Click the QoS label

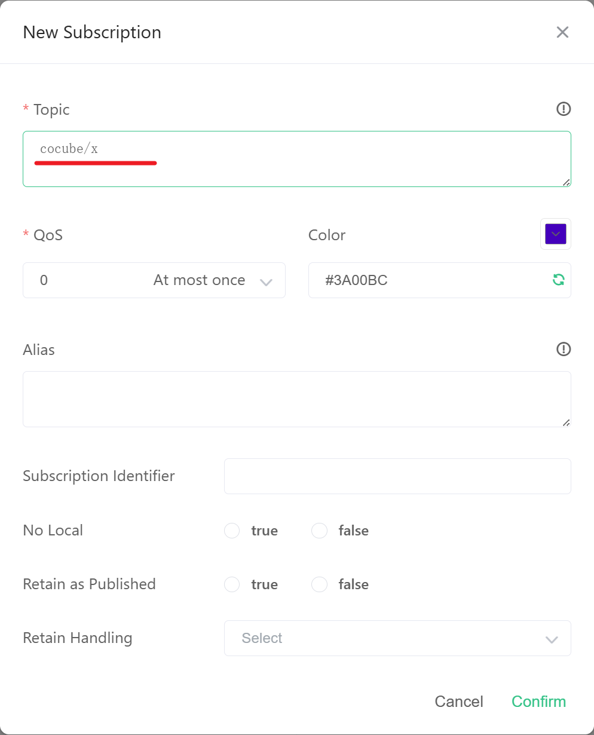coord(48,235)
